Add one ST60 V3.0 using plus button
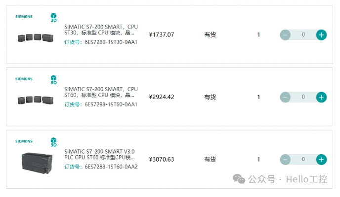340x197 pixels. click(x=321, y=160)
